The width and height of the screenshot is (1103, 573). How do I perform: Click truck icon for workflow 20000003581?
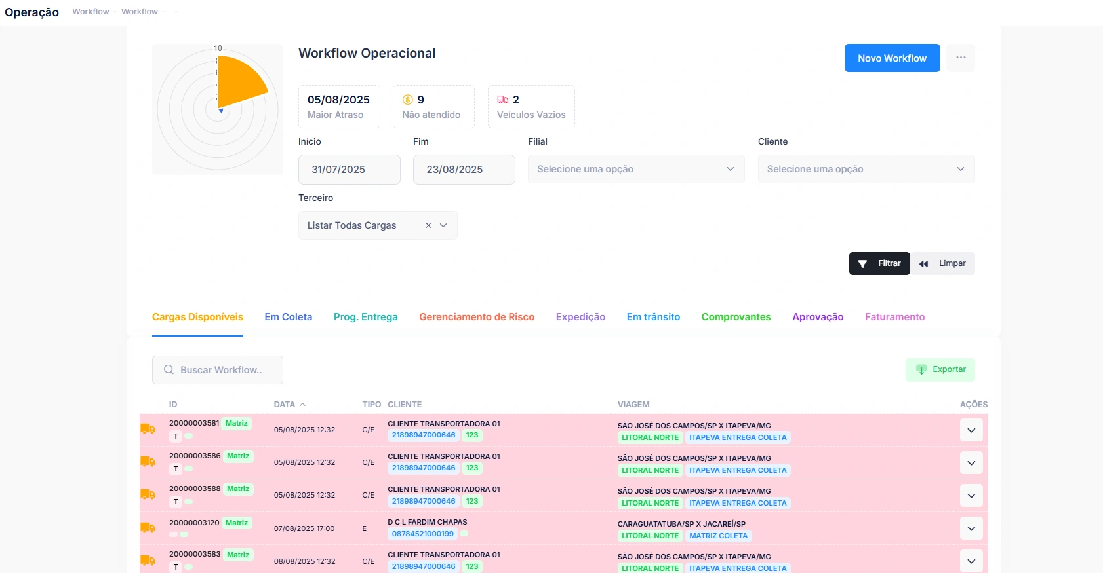(148, 429)
